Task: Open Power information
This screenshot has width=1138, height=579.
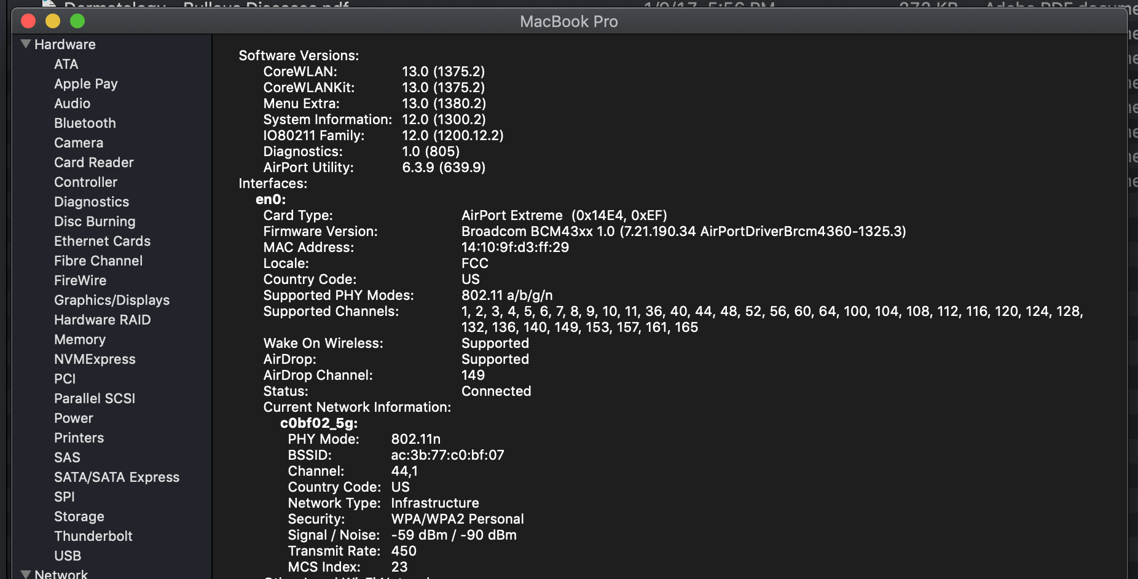Action: 73,418
